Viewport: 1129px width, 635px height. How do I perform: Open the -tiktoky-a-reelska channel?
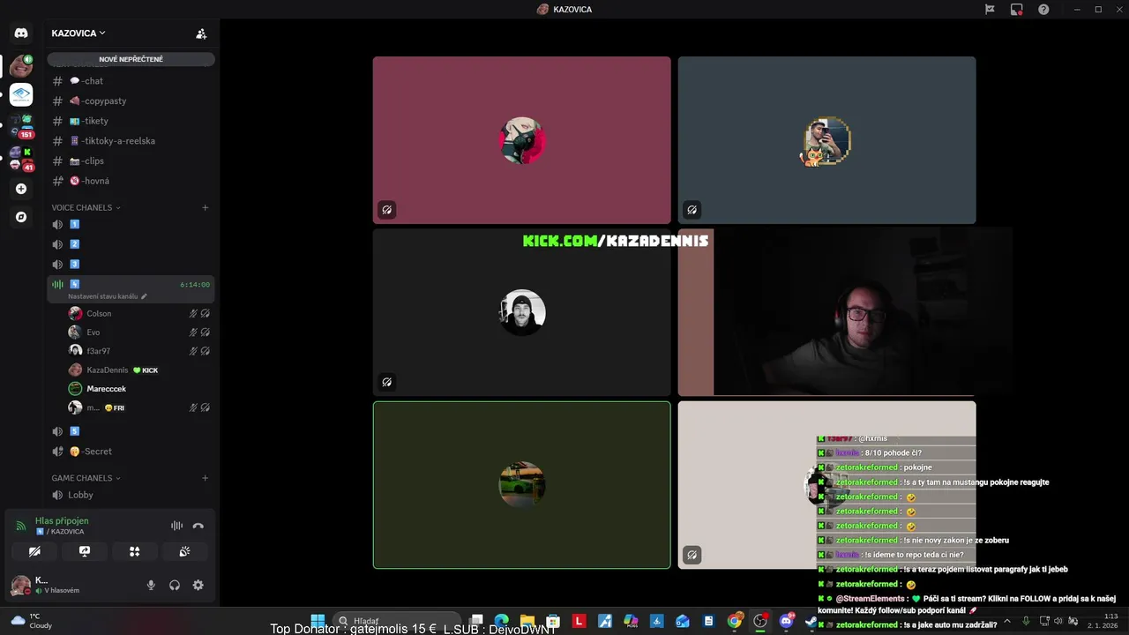131,141
